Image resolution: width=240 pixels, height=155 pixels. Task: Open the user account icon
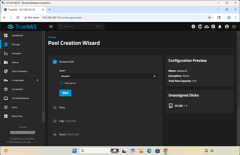(227, 26)
